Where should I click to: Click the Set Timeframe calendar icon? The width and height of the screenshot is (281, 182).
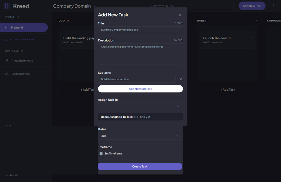pos(101,153)
